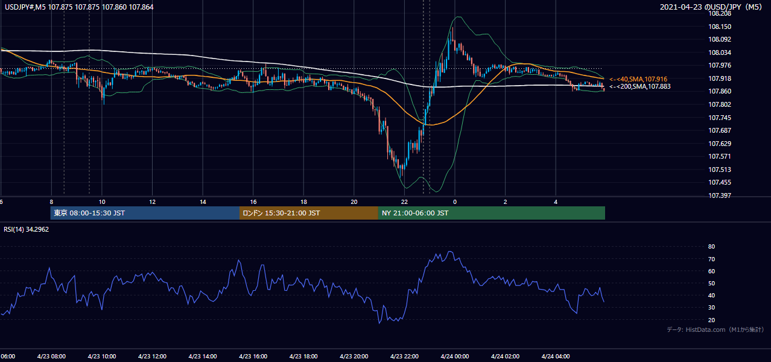Viewport: 771px width, 362px height.
Task: Click hour tick 16 on price chart axis
Action: (253, 202)
